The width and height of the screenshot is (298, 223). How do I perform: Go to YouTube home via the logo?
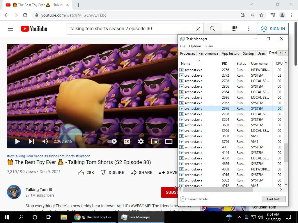pyautogui.click(x=34, y=29)
